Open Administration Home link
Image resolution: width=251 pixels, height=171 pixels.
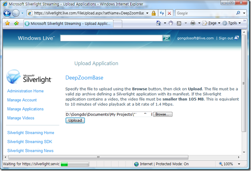(x=25, y=91)
